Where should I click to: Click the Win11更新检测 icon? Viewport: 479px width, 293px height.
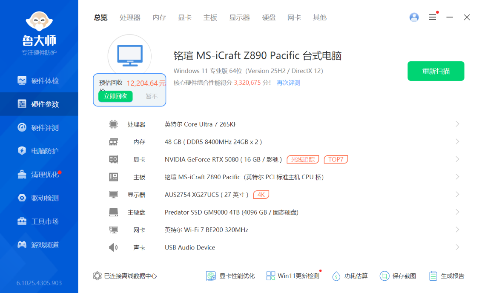[x=271, y=276]
